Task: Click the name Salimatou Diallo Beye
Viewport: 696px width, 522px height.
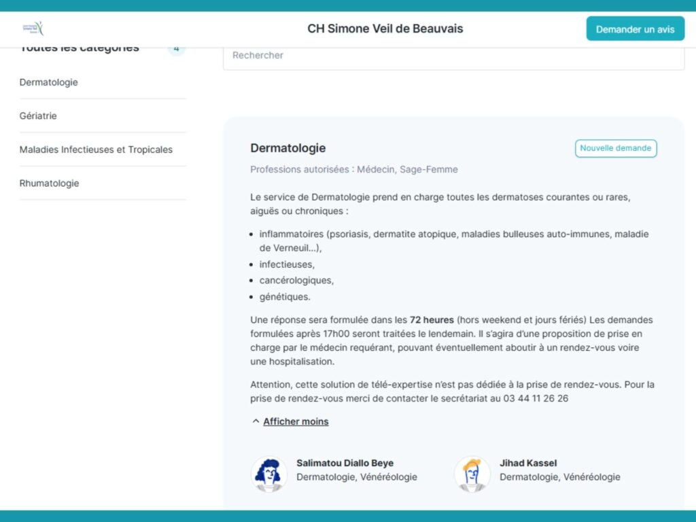Action: [x=345, y=463]
